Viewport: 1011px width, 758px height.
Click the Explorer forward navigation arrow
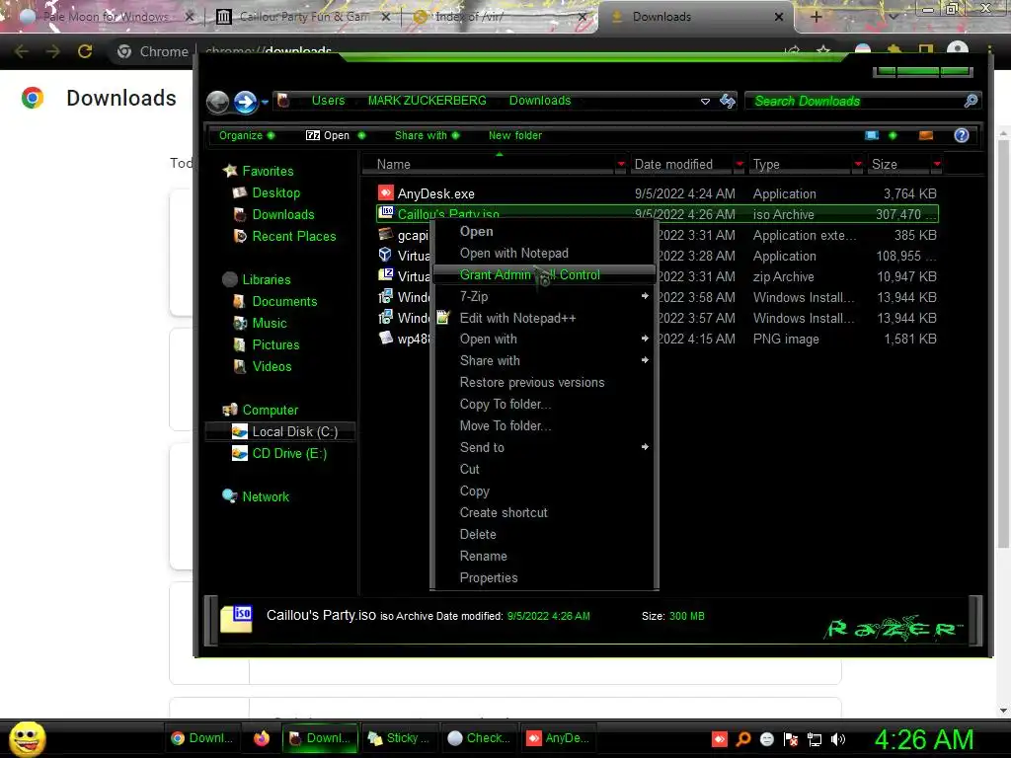(x=245, y=102)
